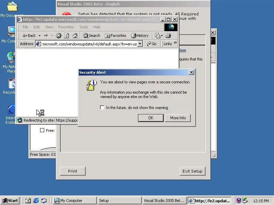Check 'In the future, do not show this warning'

click(x=102, y=107)
